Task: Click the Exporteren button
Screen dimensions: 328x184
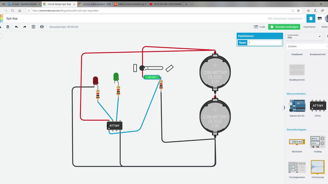Action: 309,27
